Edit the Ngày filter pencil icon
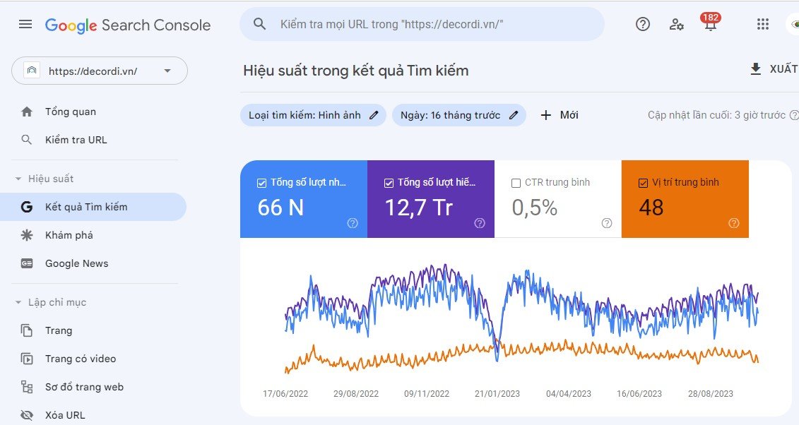 514,115
